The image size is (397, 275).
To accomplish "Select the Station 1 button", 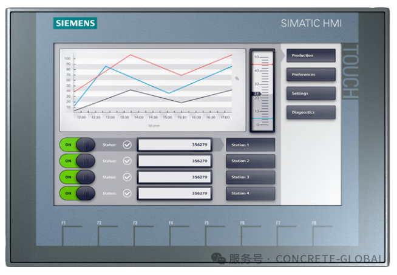I will [x=251, y=145].
